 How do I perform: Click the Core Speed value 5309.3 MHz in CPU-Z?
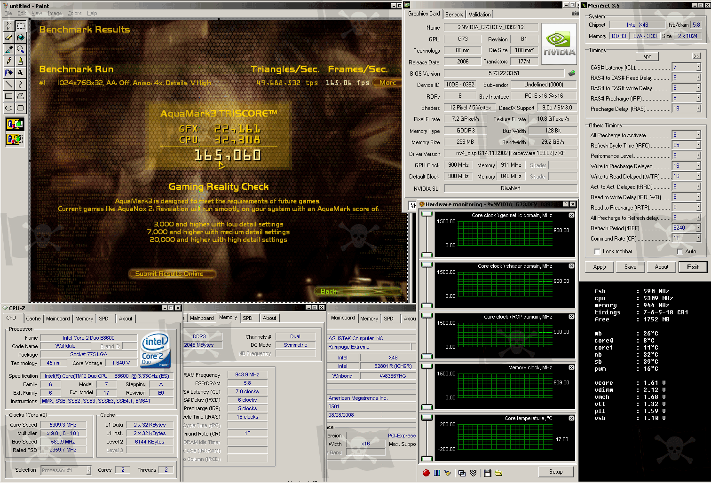click(63, 425)
